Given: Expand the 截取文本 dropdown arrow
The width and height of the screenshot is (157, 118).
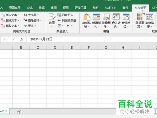Looking at the screenshot, I should pyautogui.click(x=19, y=26).
